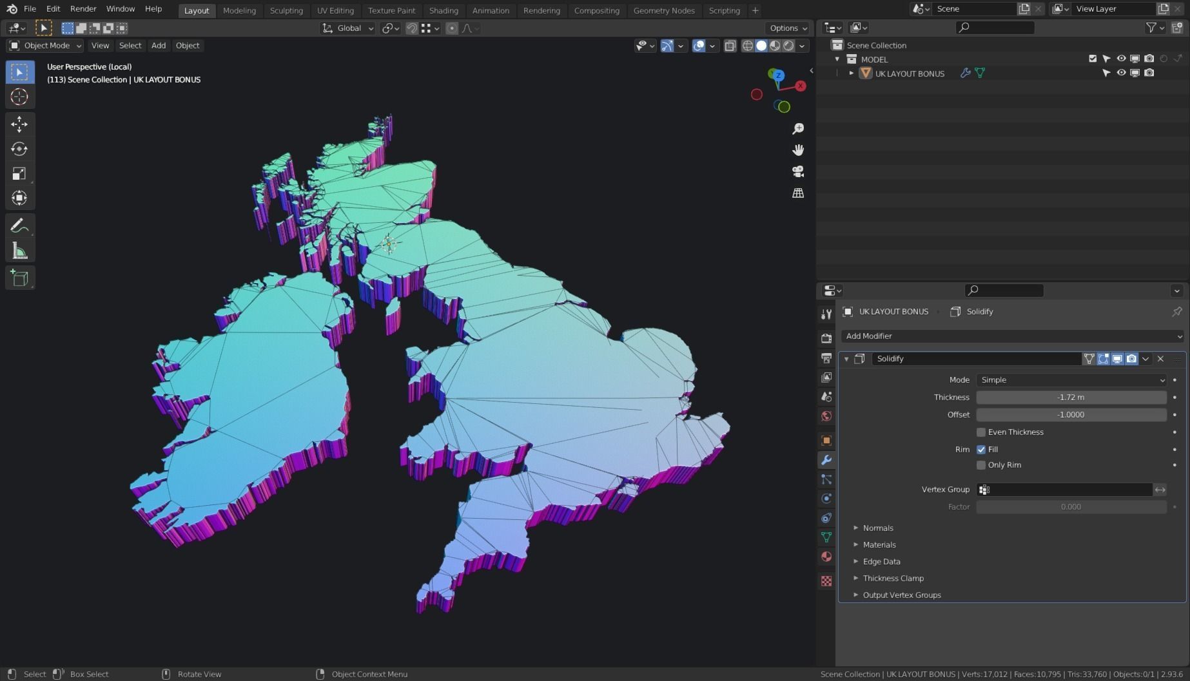This screenshot has width=1190, height=681.
Task: Switch to the Modeling workspace tab
Action: (239, 10)
